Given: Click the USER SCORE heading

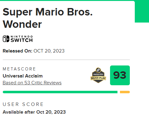Looking at the screenshot, I should tap(23, 104).
